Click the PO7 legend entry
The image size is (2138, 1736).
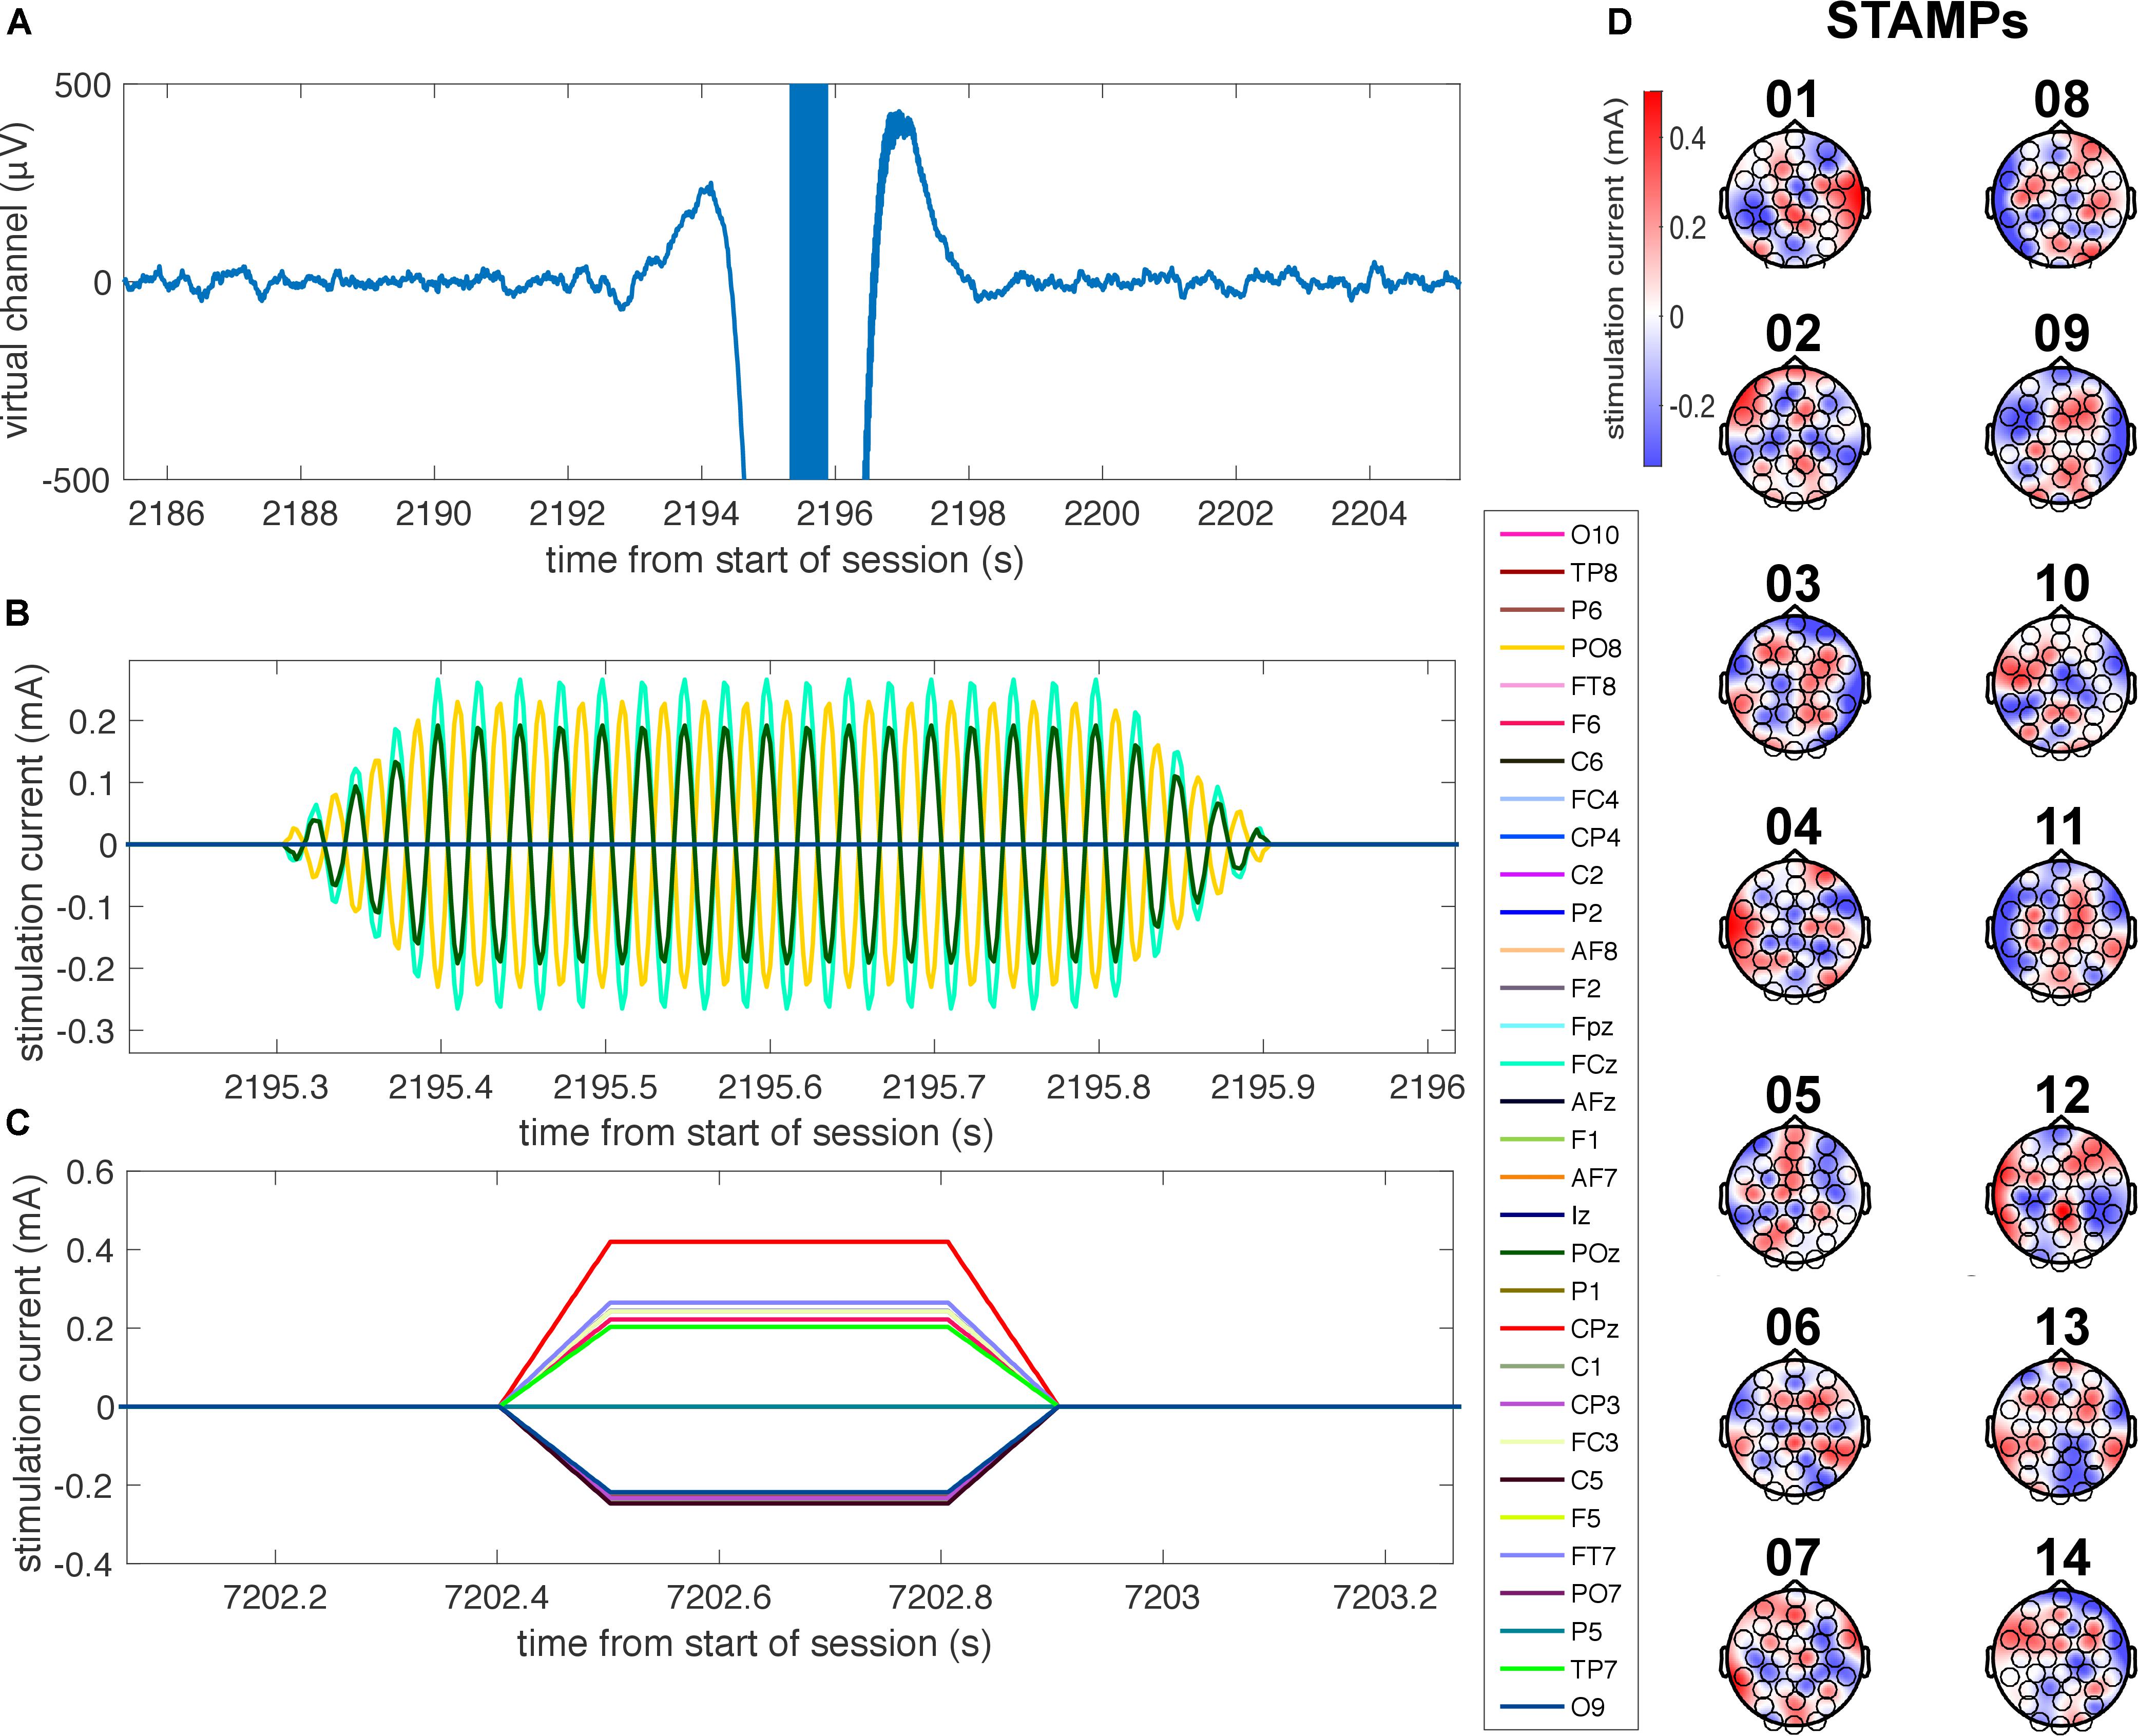(1560, 1594)
